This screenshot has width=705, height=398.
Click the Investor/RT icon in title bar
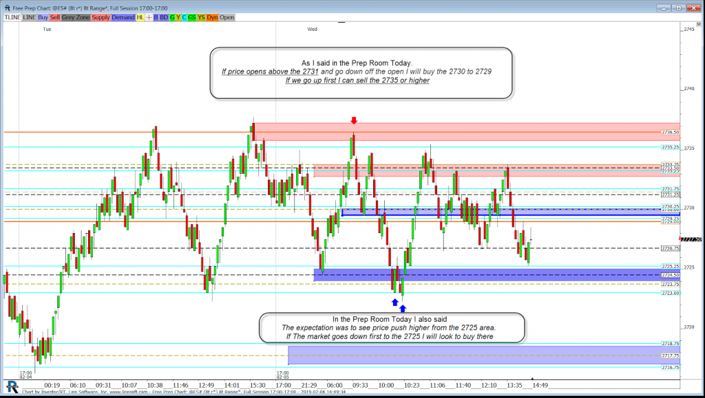[x=7, y=8]
